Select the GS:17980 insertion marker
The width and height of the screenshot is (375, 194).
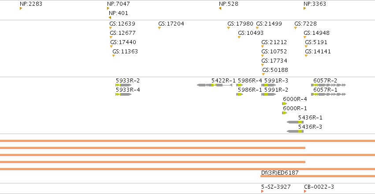pyautogui.click(x=229, y=28)
